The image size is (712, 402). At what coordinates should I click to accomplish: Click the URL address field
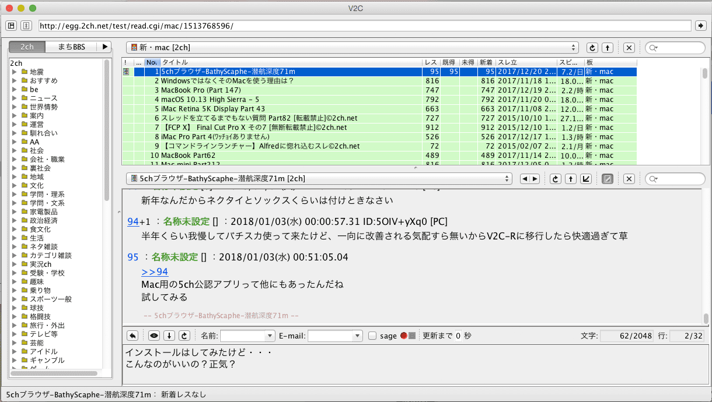coord(365,26)
